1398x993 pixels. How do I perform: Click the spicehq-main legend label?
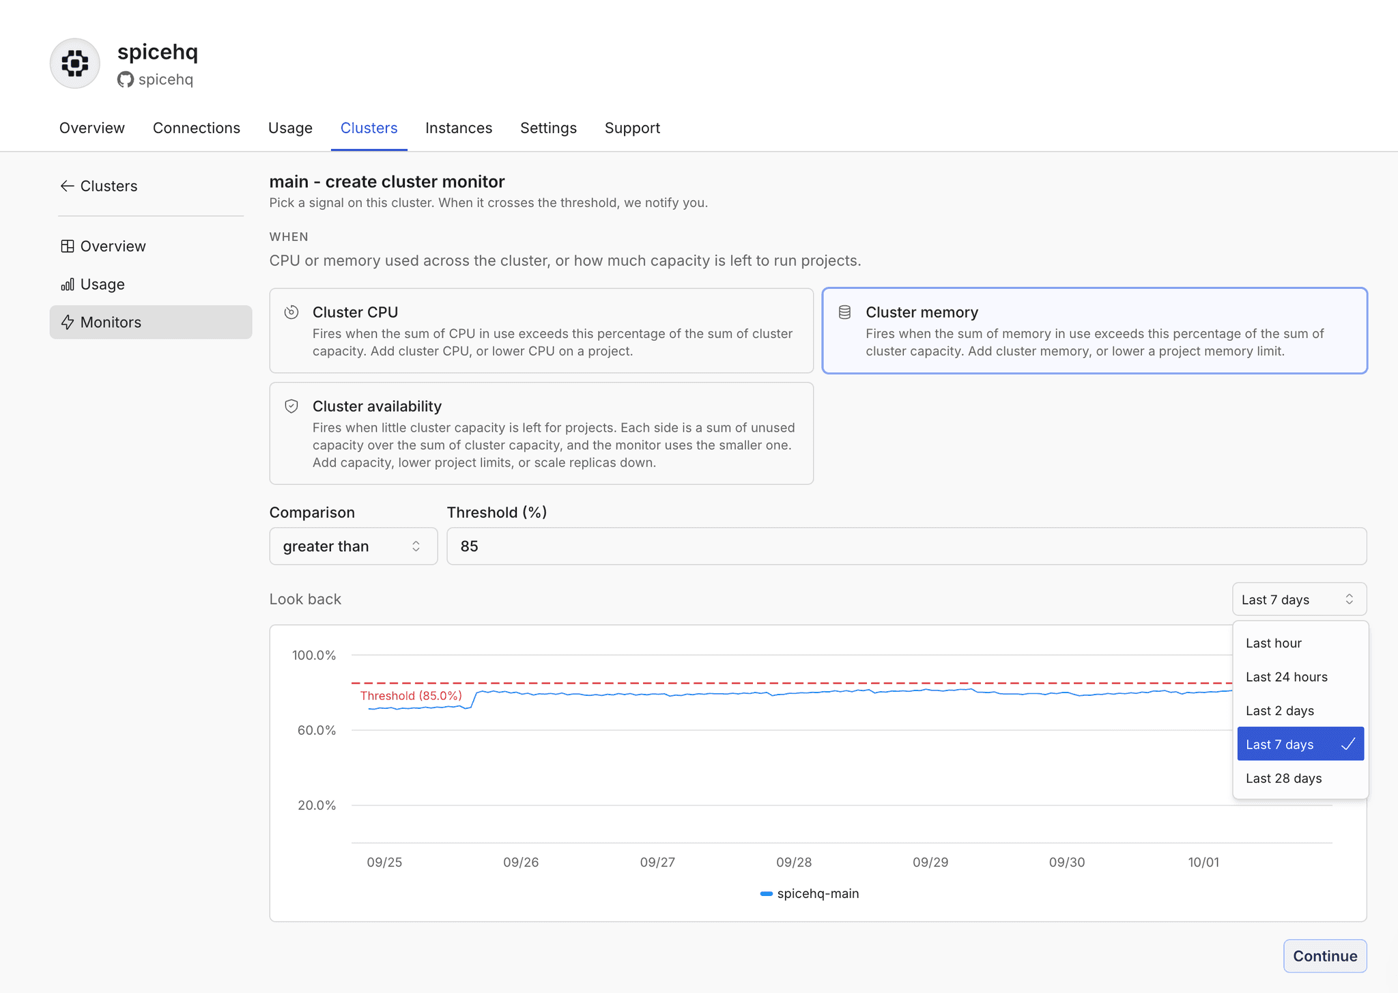point(818,893)
